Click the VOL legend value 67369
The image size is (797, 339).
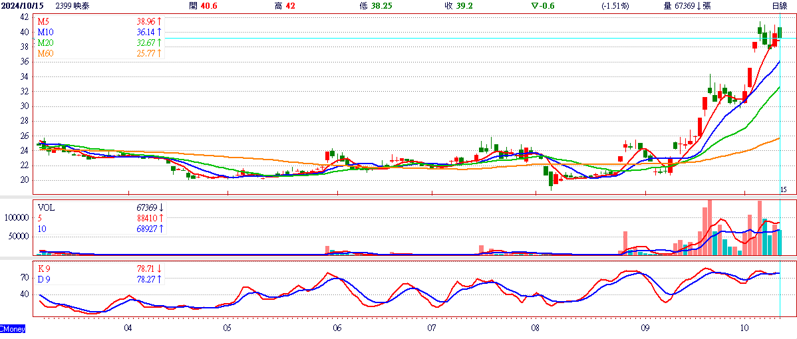[x=147, y=207]
